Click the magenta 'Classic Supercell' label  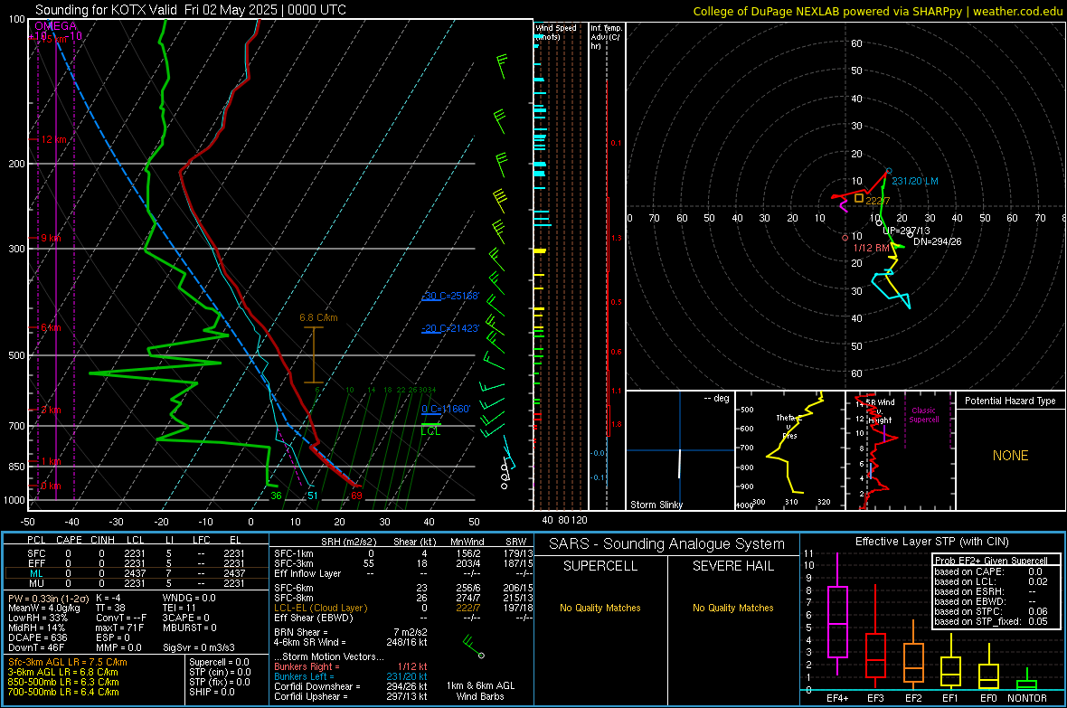coord(923,415)
